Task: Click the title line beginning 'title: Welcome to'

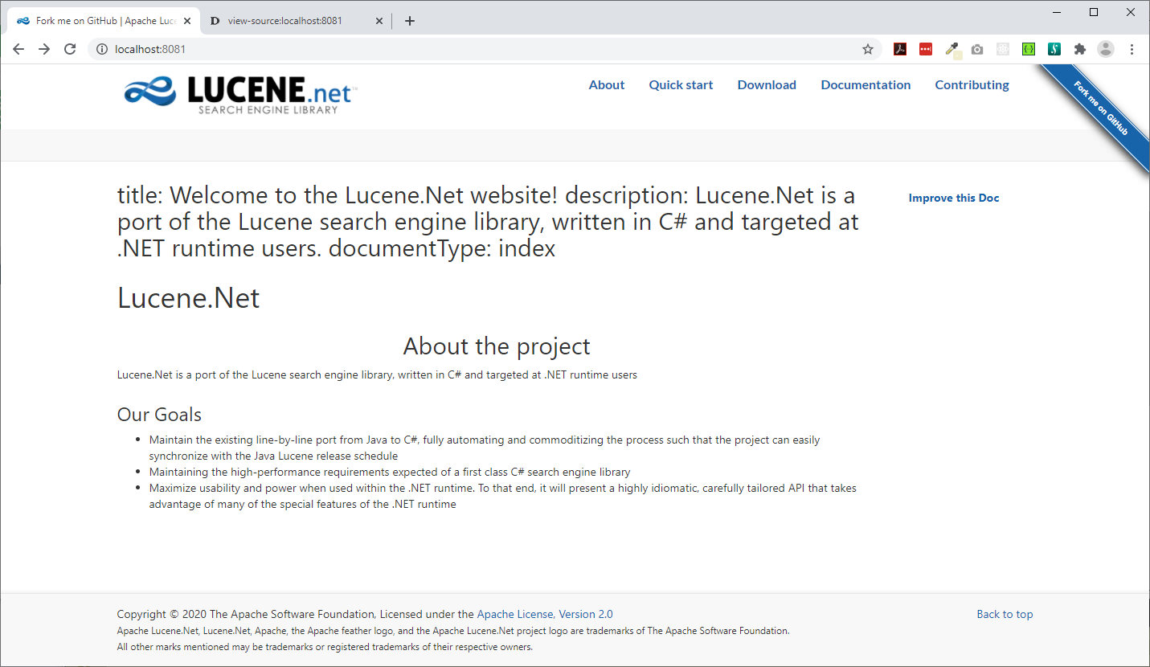Action: pyautogui.click(x=488, y=222)
